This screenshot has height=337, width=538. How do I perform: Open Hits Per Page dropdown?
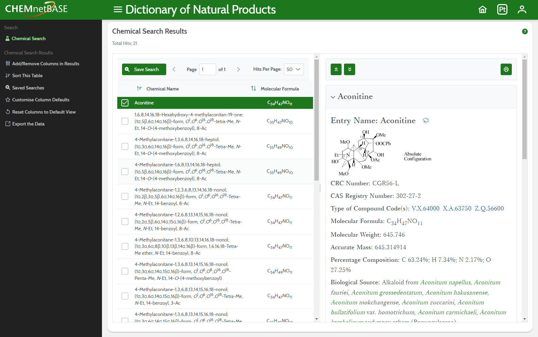click(294, 69)
